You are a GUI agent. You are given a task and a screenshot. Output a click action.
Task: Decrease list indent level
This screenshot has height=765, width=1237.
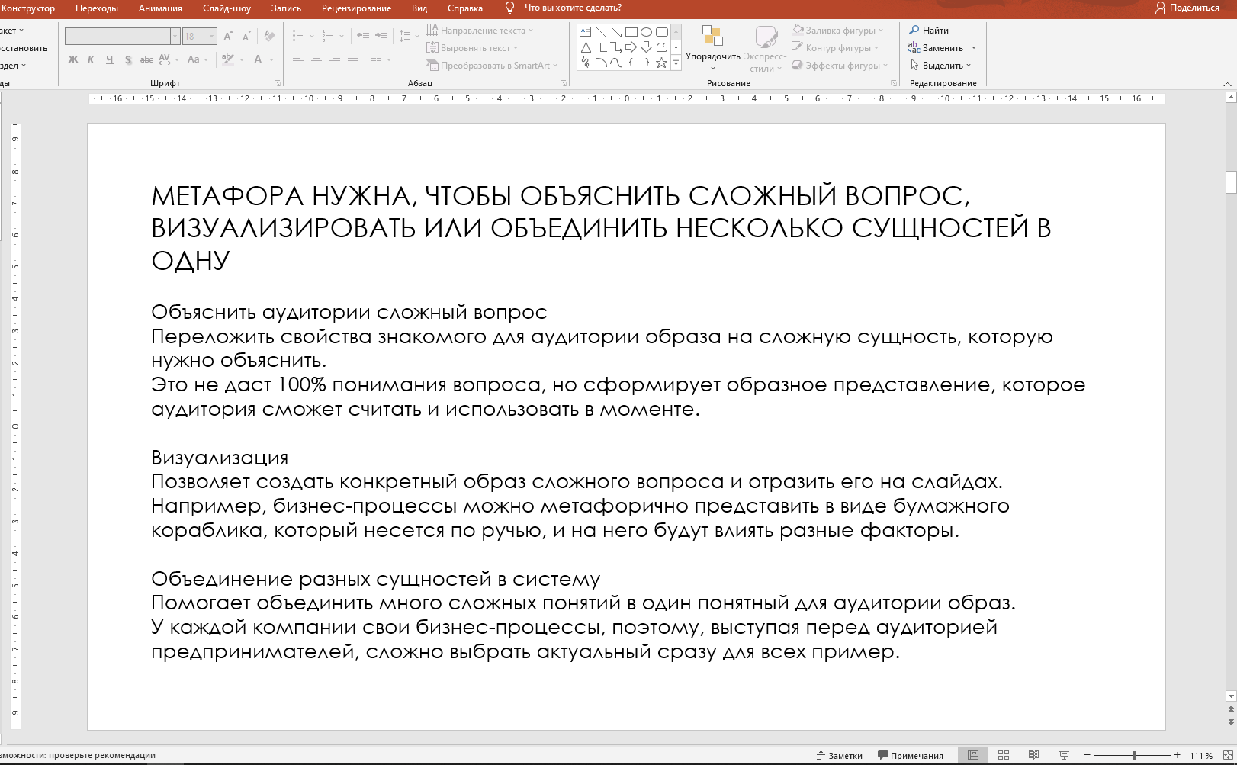click(363, 36)
